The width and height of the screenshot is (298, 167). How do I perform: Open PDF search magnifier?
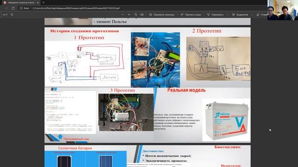(x=12, y=14)
